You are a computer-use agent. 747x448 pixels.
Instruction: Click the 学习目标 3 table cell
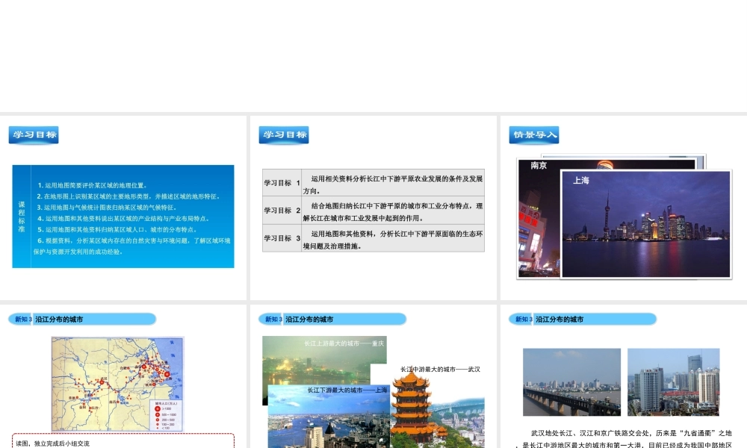282,238
